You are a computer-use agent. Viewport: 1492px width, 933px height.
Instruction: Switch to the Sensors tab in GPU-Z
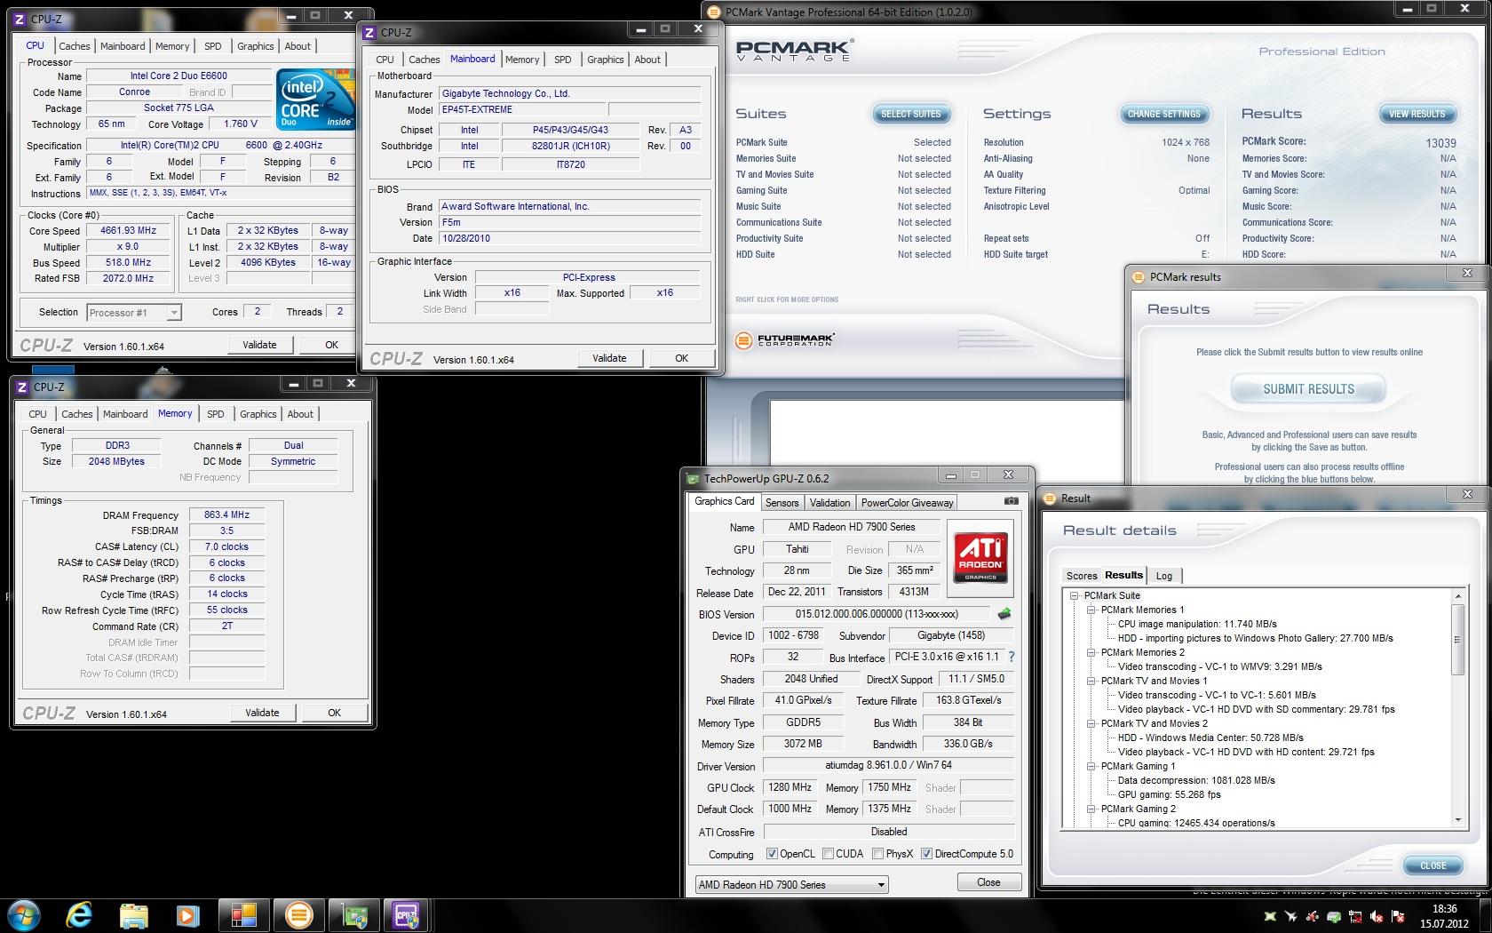(782, 503)
